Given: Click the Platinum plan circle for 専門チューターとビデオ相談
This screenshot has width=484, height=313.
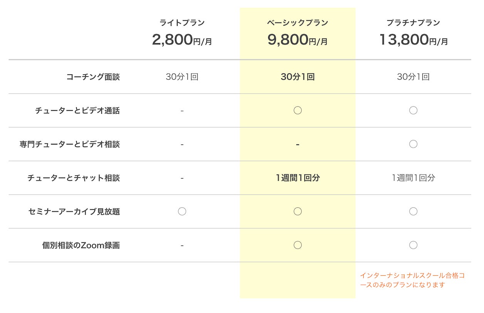Looking at the screenshot, I should [x=413, y=144].
